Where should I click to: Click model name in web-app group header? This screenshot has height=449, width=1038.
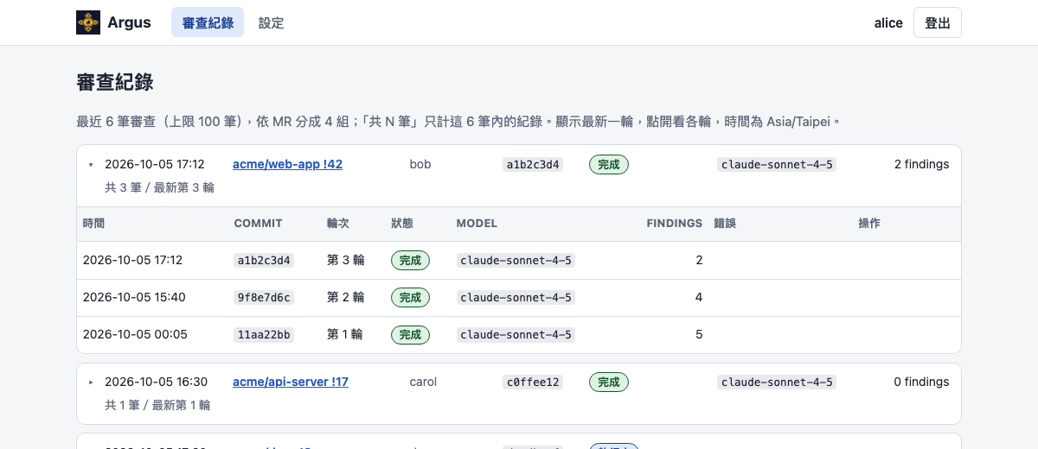777,164
